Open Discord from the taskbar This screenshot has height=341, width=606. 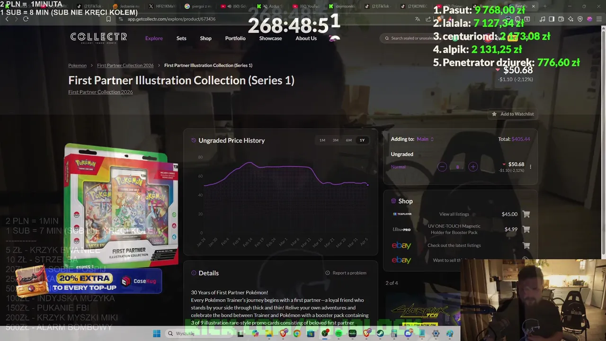(408, 333)
